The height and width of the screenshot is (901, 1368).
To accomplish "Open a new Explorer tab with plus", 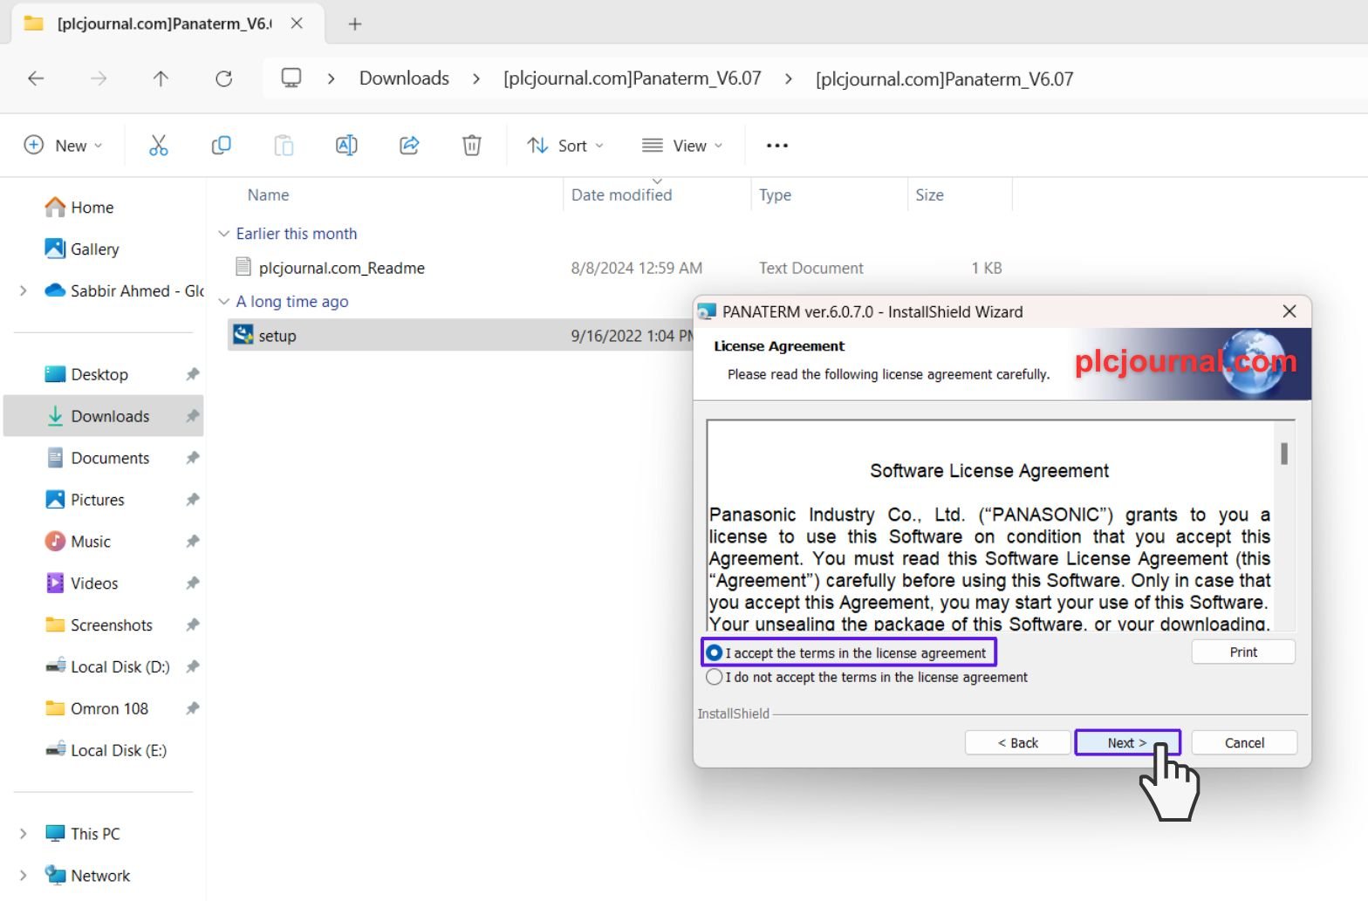I will point(355,24).
